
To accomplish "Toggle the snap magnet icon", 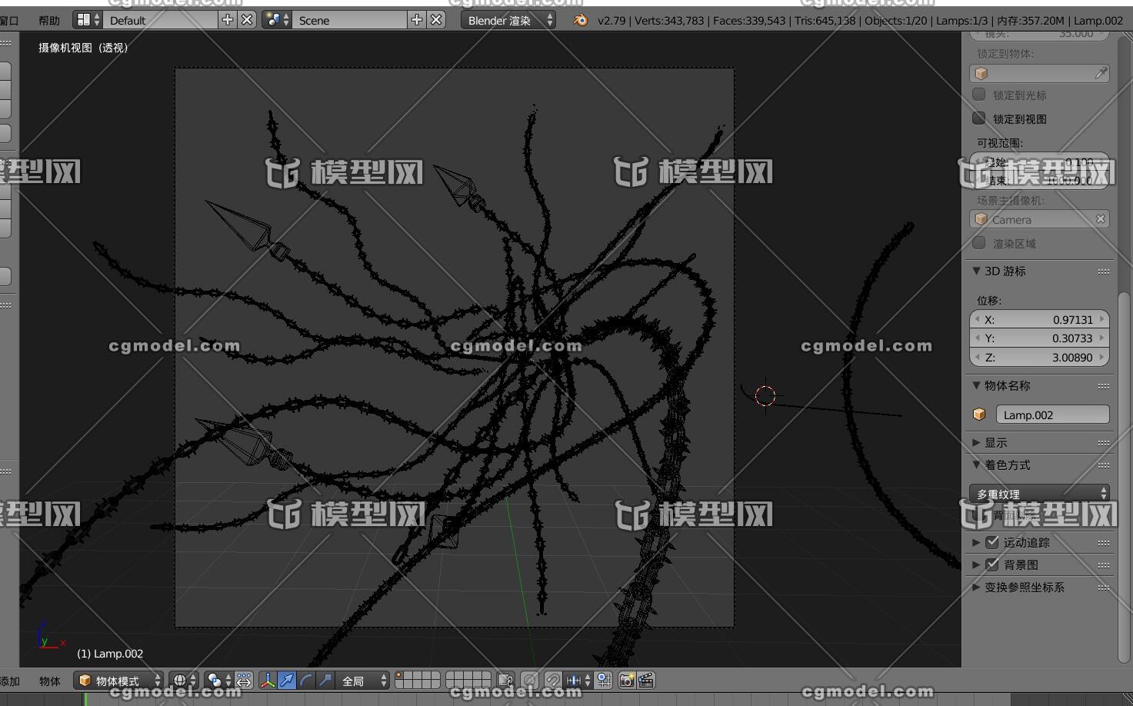I will pyautogui.click(x=553, y=681).
